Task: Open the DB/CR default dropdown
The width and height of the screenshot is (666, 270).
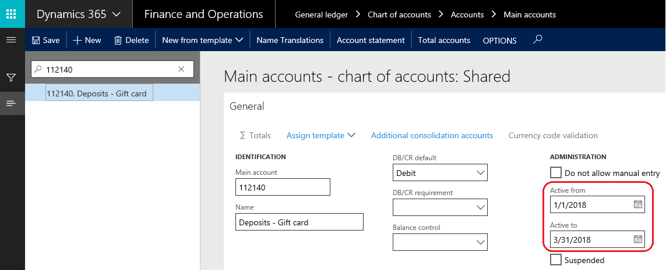Action: click(x=440, y=172)
